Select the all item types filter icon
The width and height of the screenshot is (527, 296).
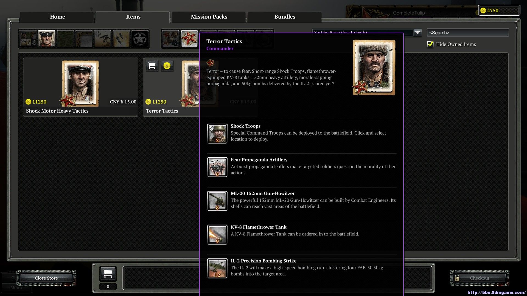28,39
